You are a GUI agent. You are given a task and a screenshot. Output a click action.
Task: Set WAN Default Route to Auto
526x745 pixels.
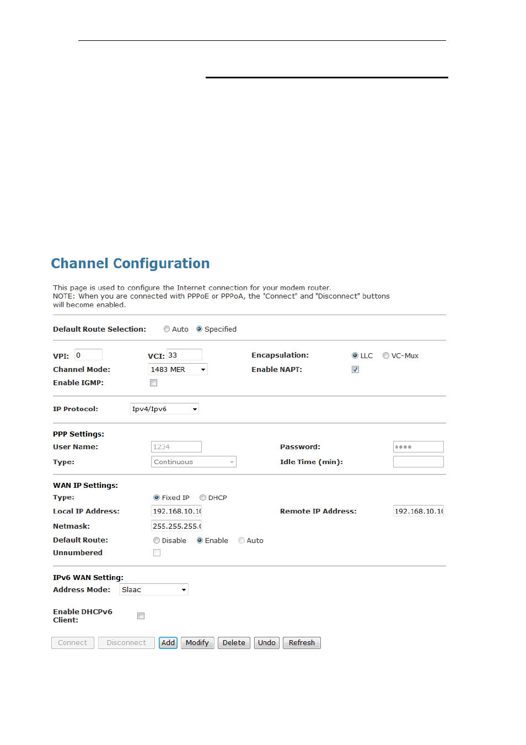241,541
